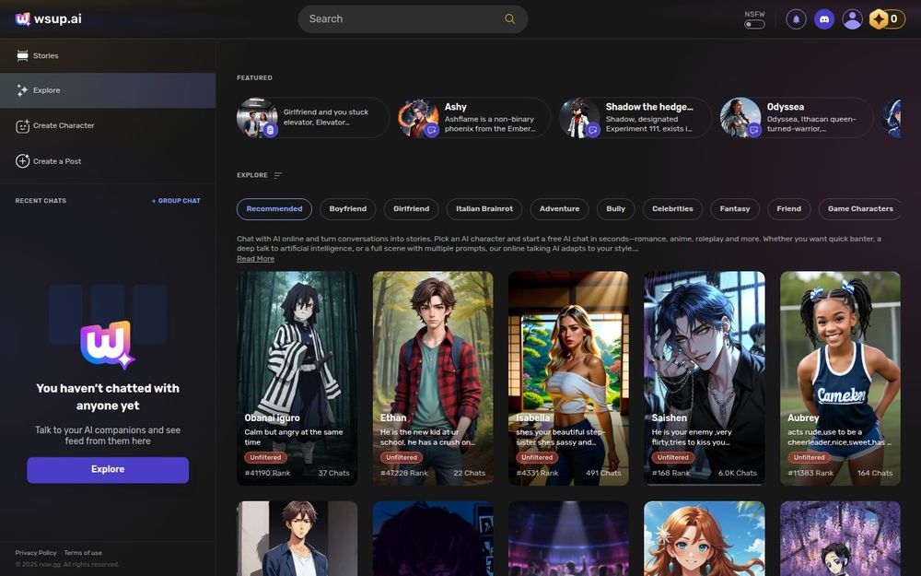
Task: Select the Girlfriend category chip
Action: pyautogui.click(x=411, y=209)
